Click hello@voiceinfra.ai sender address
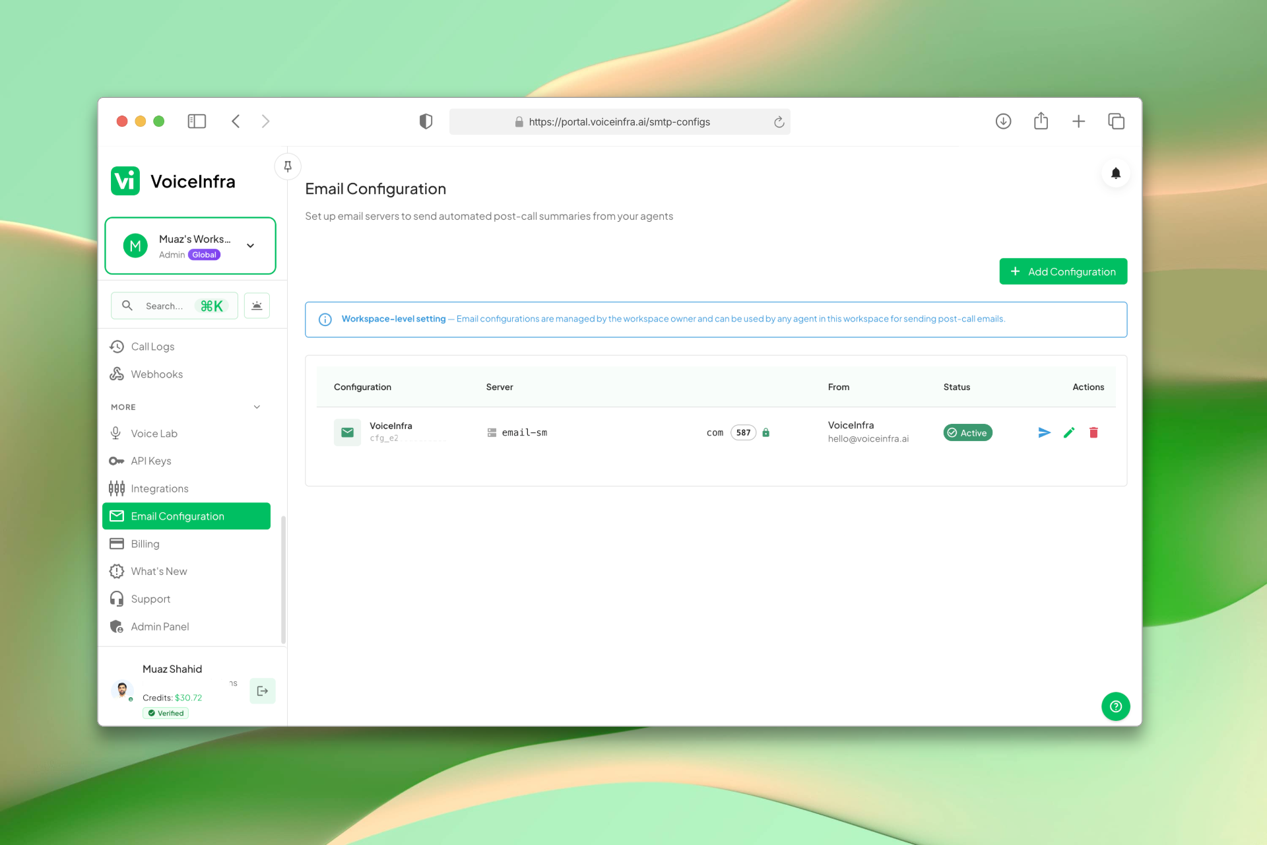Image resolution: width=1267 pixels, height=845 pixels. pyautogui.click(x=868, y=439)
